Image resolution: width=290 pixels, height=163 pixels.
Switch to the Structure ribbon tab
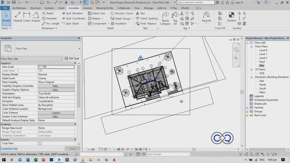pyautogui.click(x=35, y=8)
